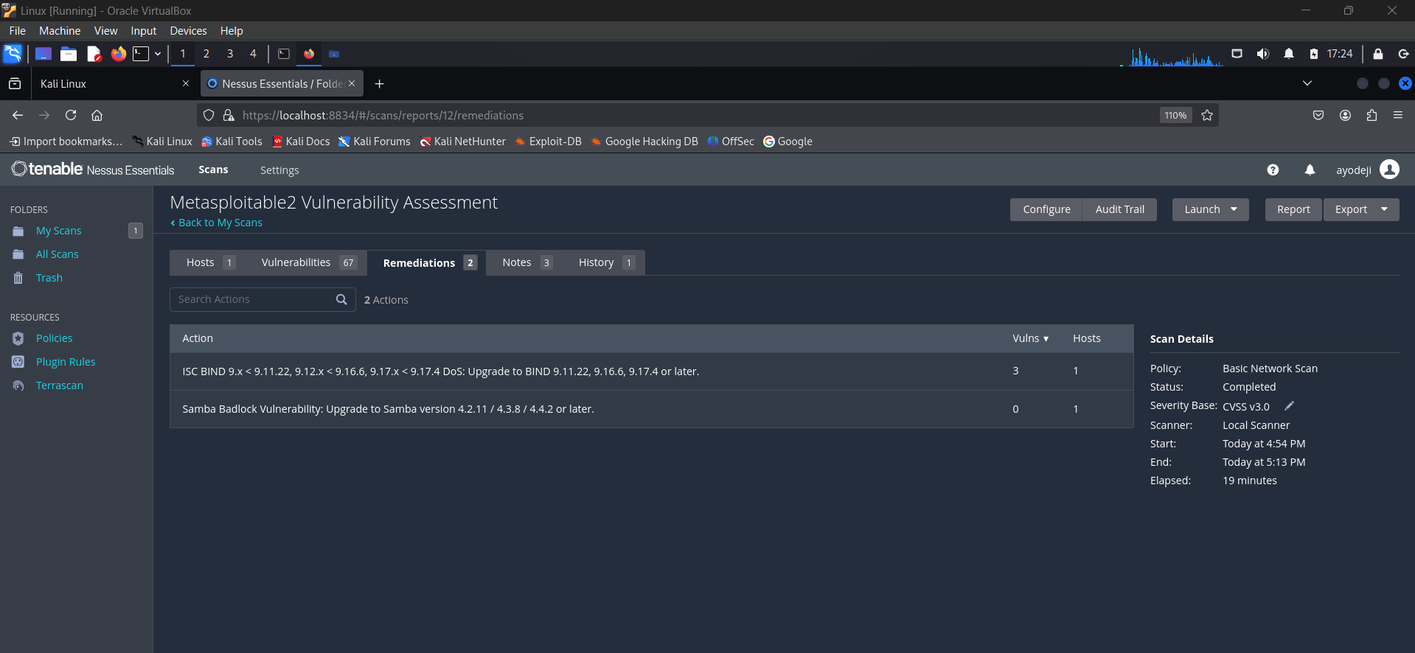
Task: Switch to workspace 2 in the Kali panel
Action: (x=206, y=54)
